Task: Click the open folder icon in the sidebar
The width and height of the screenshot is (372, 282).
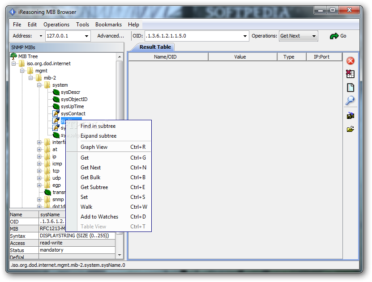Action: tap(351, 129)
